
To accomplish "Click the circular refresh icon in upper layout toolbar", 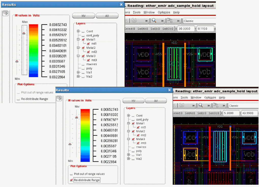I will [x=134, y=21].
